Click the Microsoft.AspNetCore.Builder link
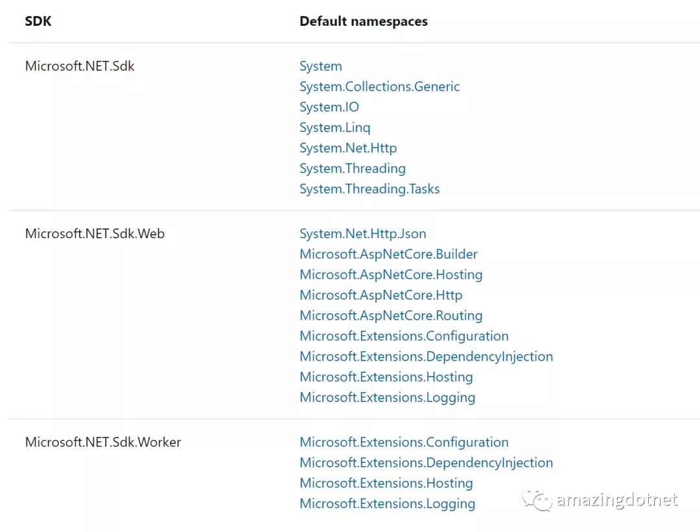Screen dimensions: 700x532 388,254
